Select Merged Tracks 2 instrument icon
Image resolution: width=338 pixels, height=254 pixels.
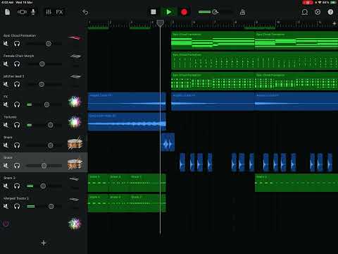pos(75,200)
